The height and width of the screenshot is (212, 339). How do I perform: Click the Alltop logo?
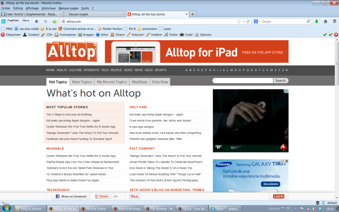71,51
